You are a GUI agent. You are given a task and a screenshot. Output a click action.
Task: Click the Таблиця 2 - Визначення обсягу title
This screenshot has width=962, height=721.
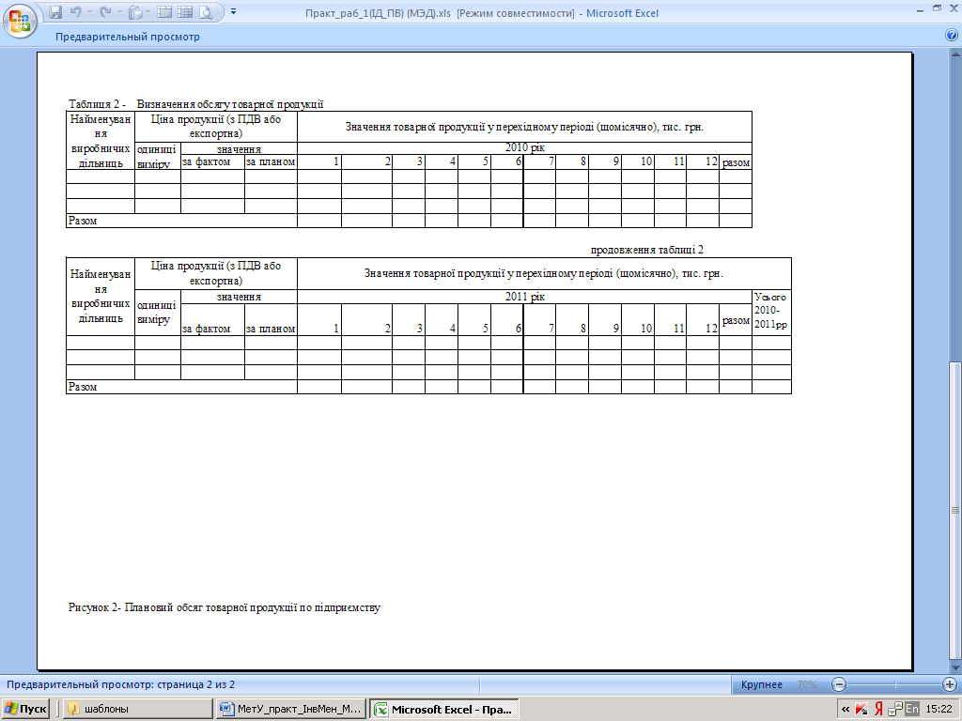click(x=195, y=104)
